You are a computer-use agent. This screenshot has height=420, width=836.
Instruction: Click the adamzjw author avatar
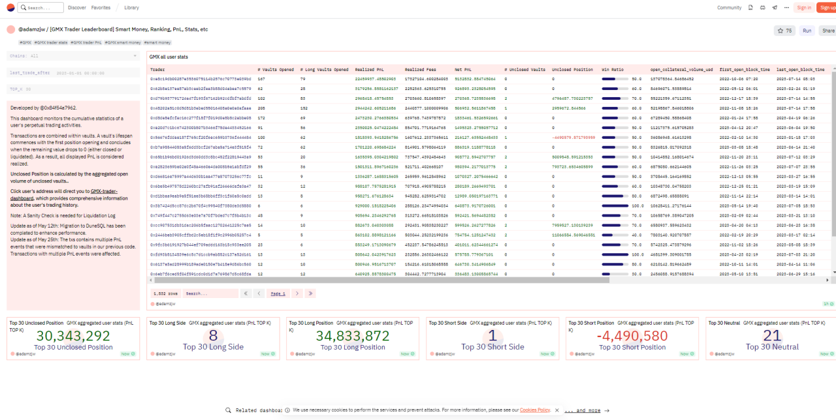point(11,29)
